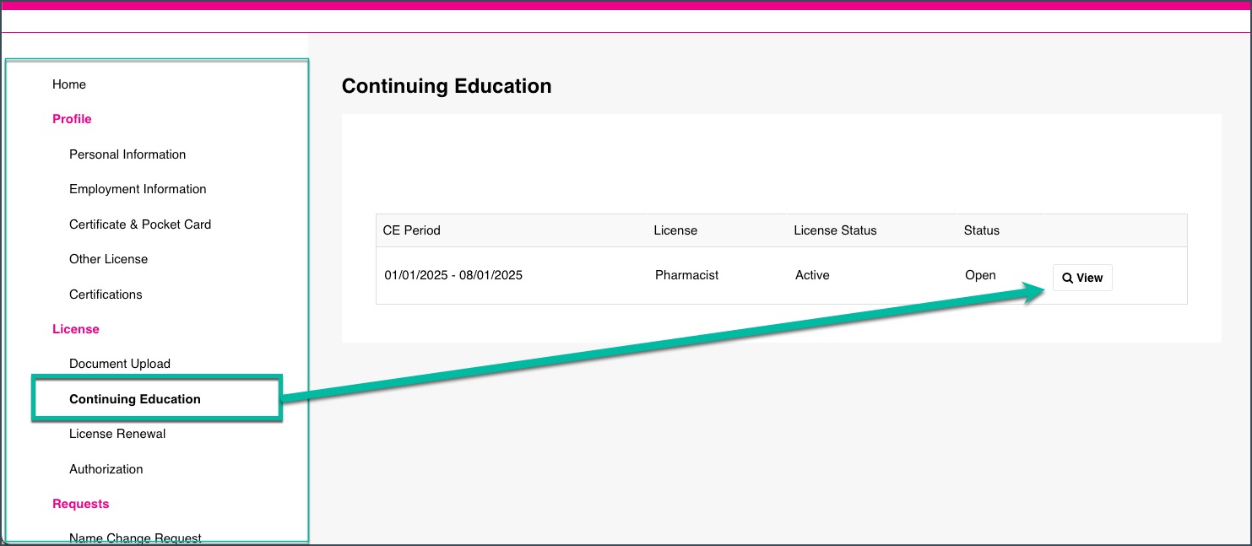
Task: Select Document Upload under License
Action: (x=120, y=364)
